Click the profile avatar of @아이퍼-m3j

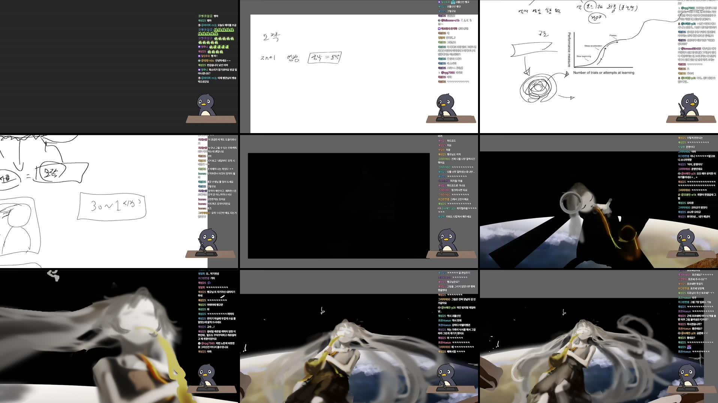[x=199, y=25]
